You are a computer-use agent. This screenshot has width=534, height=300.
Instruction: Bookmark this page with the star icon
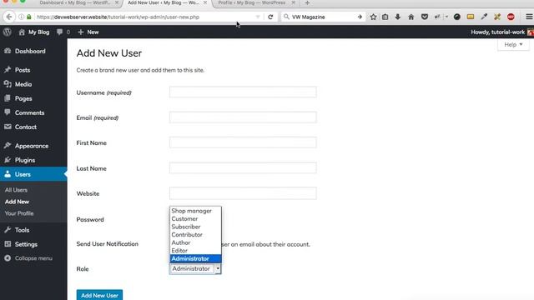point(373,17)
